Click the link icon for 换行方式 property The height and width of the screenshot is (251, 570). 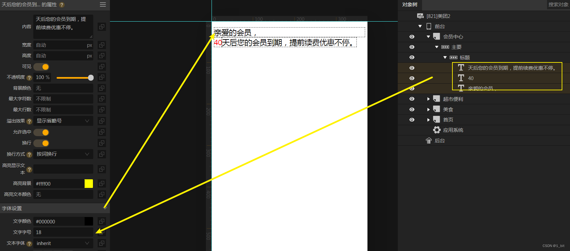(102, 154)
